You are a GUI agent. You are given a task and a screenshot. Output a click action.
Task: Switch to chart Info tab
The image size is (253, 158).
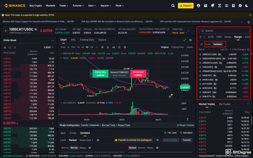point(73,40)
